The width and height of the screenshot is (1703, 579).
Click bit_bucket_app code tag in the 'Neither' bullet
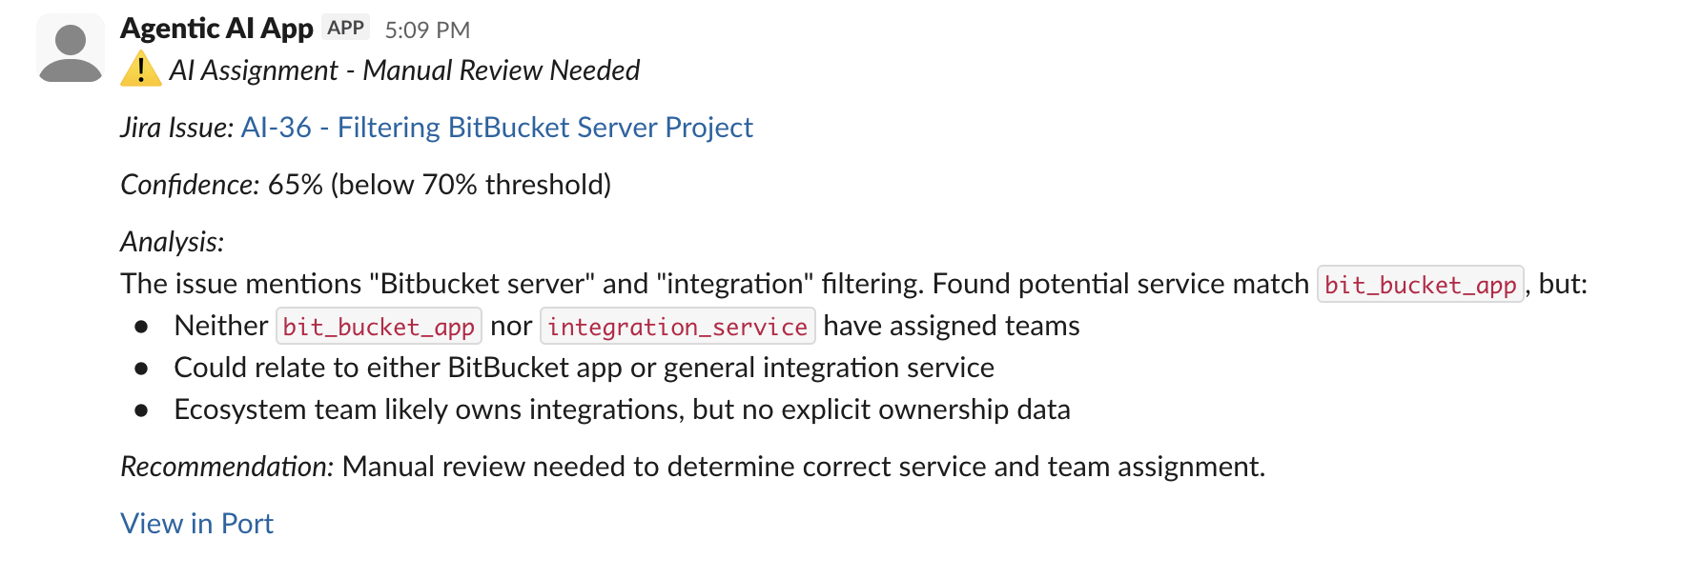pyautogui.click(x=379, y=327)
